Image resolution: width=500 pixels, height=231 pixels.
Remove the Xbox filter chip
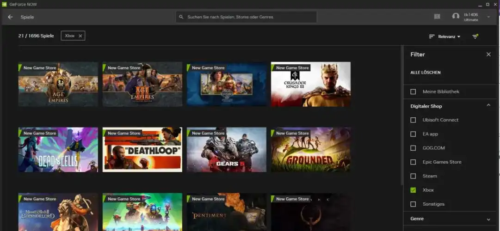[80, 36]
